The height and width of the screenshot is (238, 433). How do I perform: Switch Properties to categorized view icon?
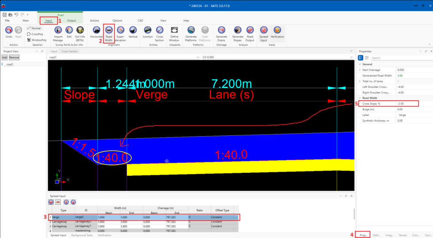click(361, 58)
